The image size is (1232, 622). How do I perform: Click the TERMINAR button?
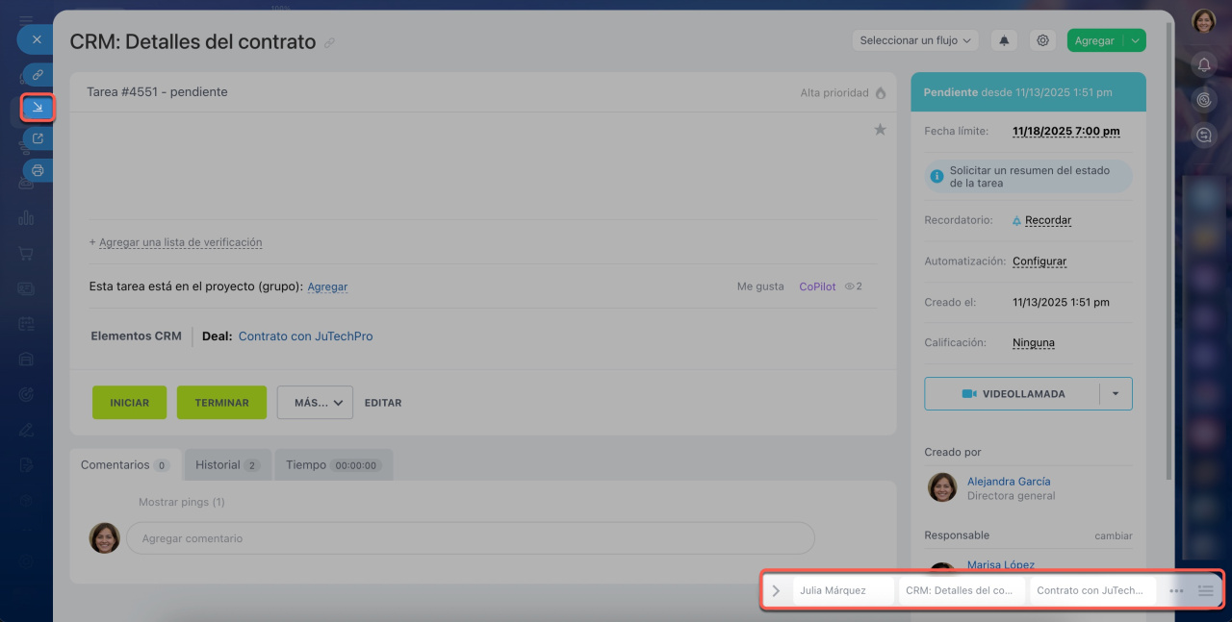tap(221, 403)
